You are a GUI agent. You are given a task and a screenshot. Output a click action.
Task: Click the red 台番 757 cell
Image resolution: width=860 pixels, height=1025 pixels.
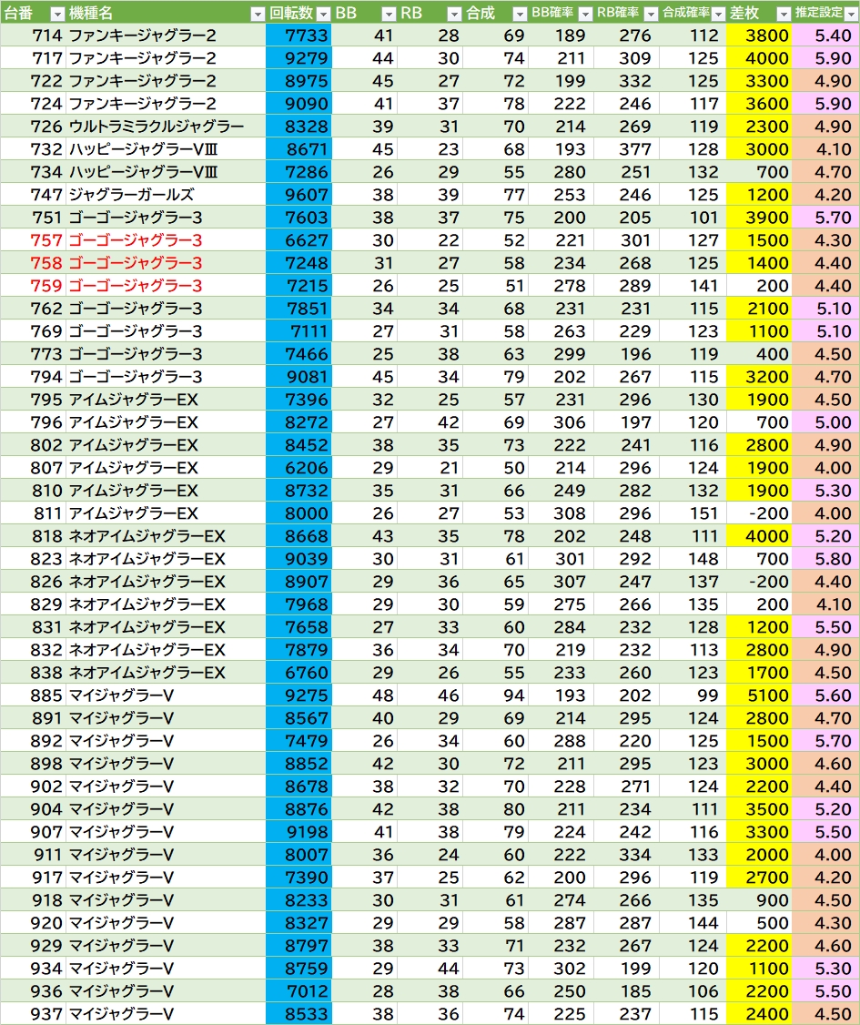(46, 240)
